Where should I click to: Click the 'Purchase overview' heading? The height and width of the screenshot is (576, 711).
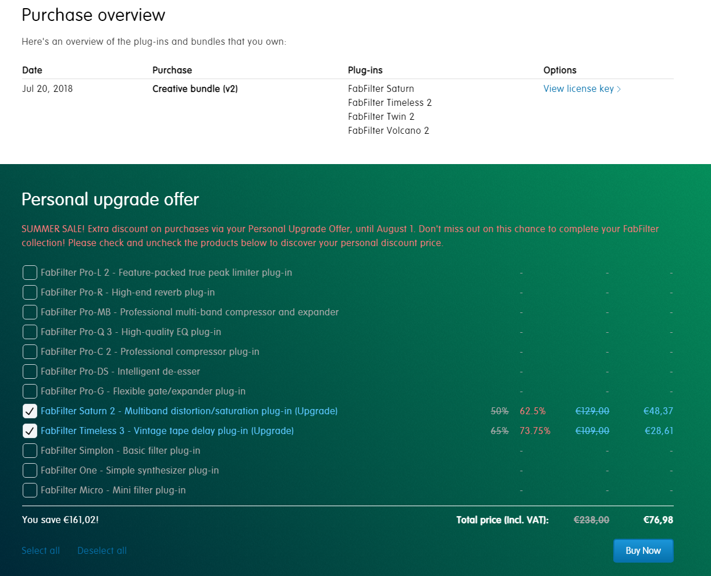(x=93, y=15)
